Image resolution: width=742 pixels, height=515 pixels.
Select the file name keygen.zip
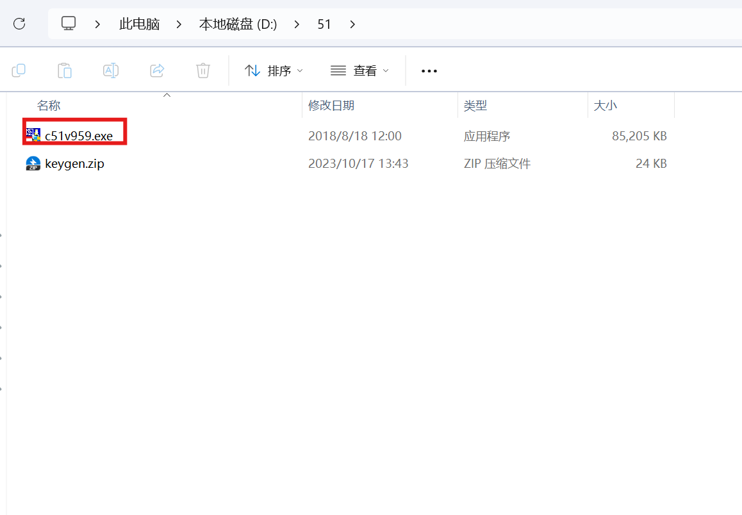point(75,163)
